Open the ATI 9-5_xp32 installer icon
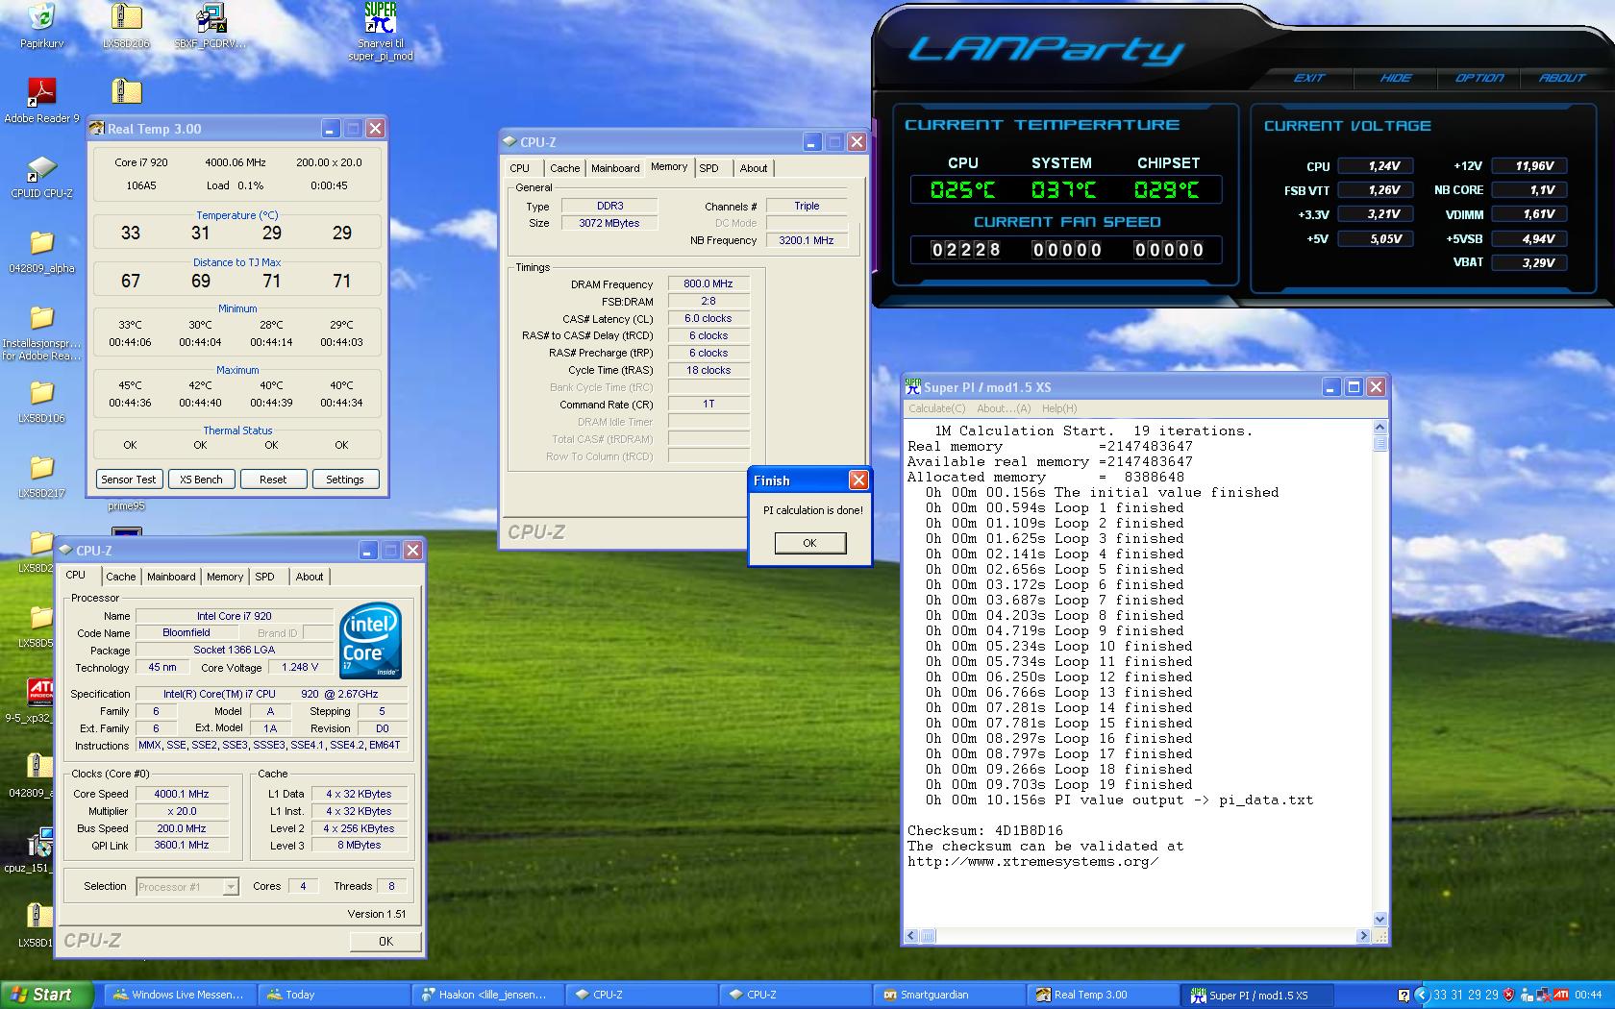The image size is (1615, 1009). click(40, 692)
